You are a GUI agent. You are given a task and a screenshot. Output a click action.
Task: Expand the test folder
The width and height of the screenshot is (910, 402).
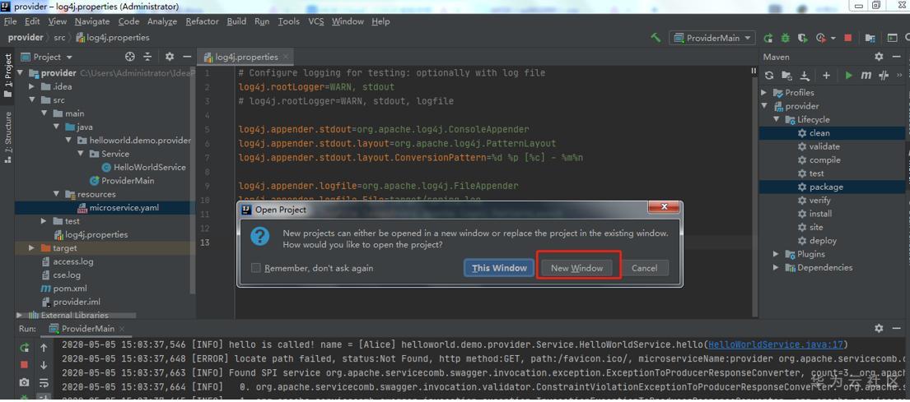tap(44, 221)
